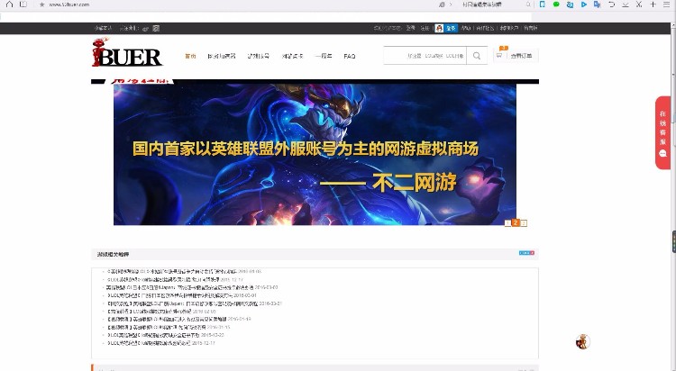This screenshot has width=676, height=371.
Task: Click the site search magnifier button
Action: pyautogui.click(x=477, y=56)
